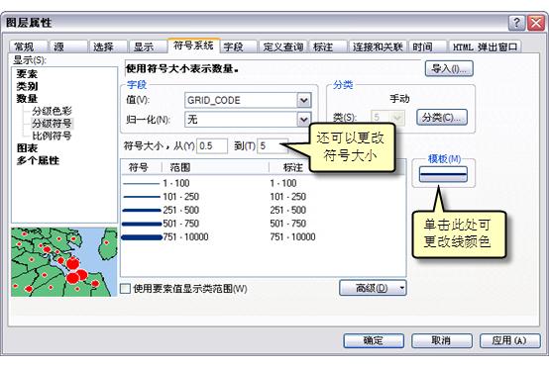Viewport: 549px width, 367px height.
Task: Choose 分级色彩 under 数量
Action: click(52, 111)
